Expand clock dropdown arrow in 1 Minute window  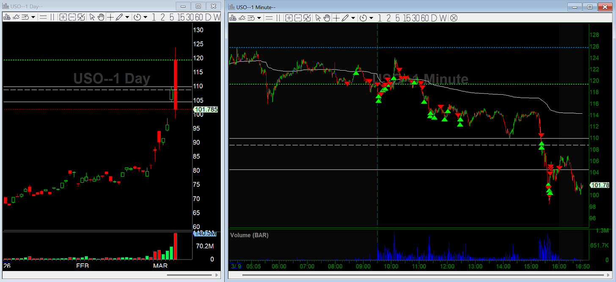point(371,18)
